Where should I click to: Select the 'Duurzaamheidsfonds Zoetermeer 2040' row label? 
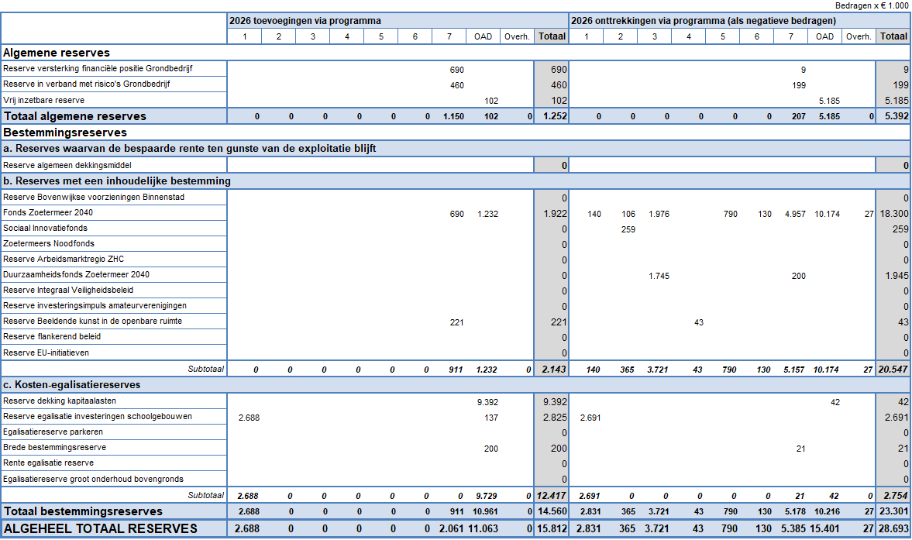click(x=76, y=274)
